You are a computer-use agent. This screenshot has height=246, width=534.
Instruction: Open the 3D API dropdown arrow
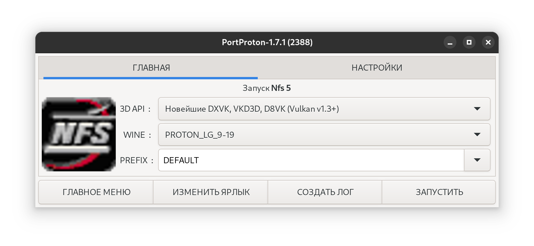pos(477,109)
